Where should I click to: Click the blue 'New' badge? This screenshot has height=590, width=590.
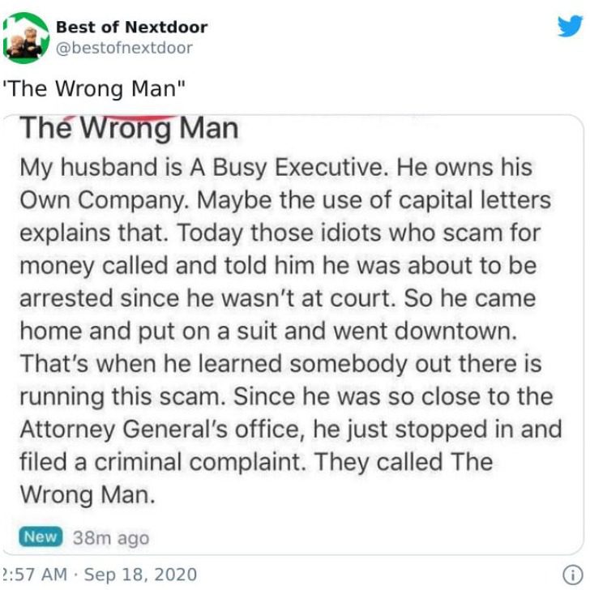[41, 537]
